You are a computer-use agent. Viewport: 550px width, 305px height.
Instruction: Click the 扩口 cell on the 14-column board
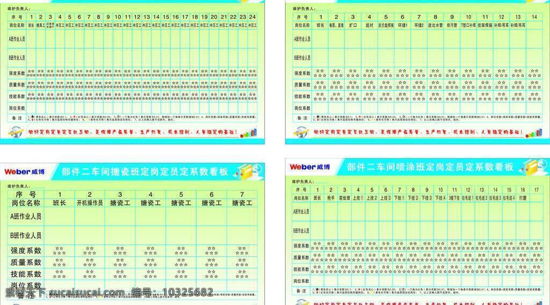353,26
